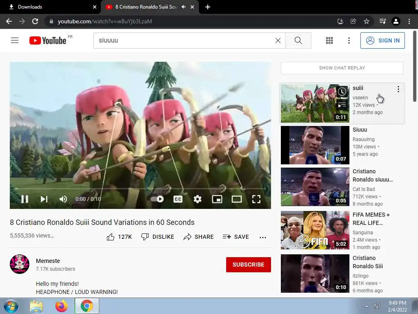This screenshot has width=418, height=314.
Task: Switch to theater mode
Action: 237,199
